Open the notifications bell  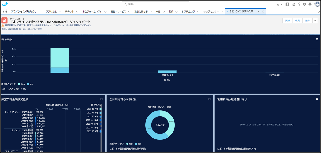(x=310, y=4)
